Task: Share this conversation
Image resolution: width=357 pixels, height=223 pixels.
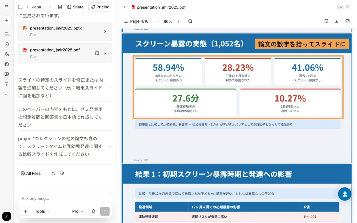Action: 75,7
